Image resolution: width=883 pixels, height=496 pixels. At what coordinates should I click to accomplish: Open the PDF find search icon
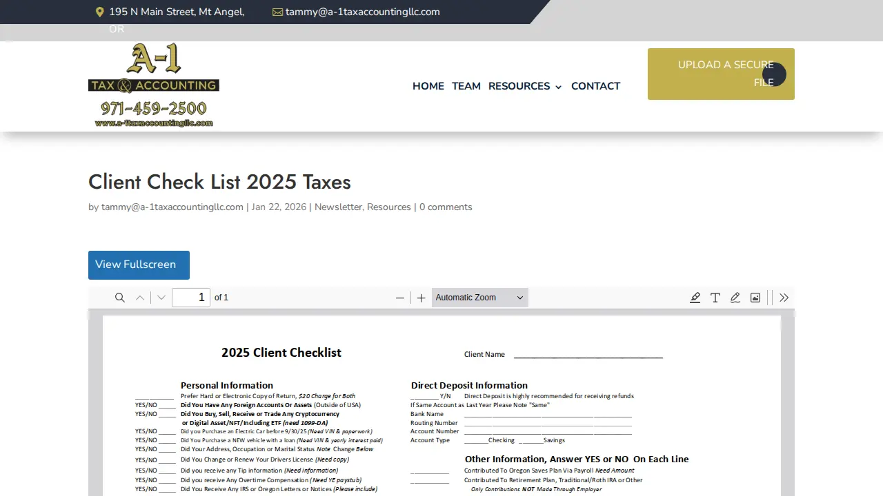click(x=120, y=298)
